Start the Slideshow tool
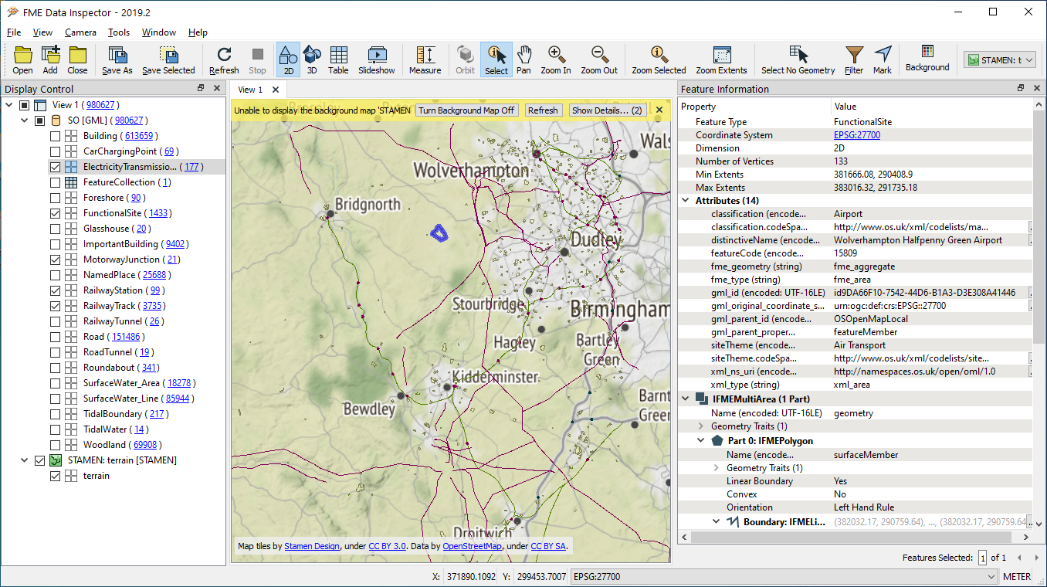 377,60
